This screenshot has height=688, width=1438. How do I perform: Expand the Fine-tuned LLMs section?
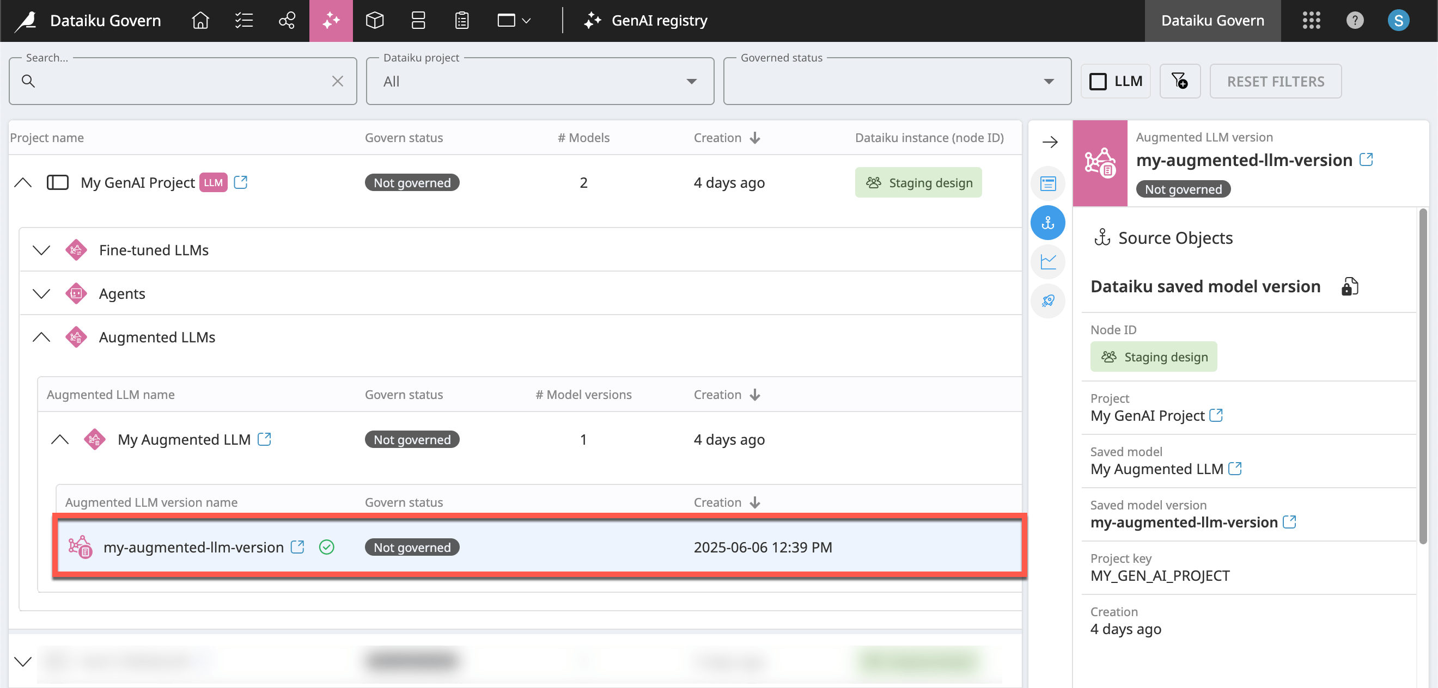(41, 250)
